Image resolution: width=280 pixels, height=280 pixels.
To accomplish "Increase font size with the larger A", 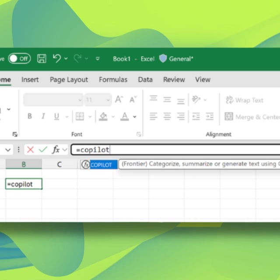I will (x=119, y=99).
